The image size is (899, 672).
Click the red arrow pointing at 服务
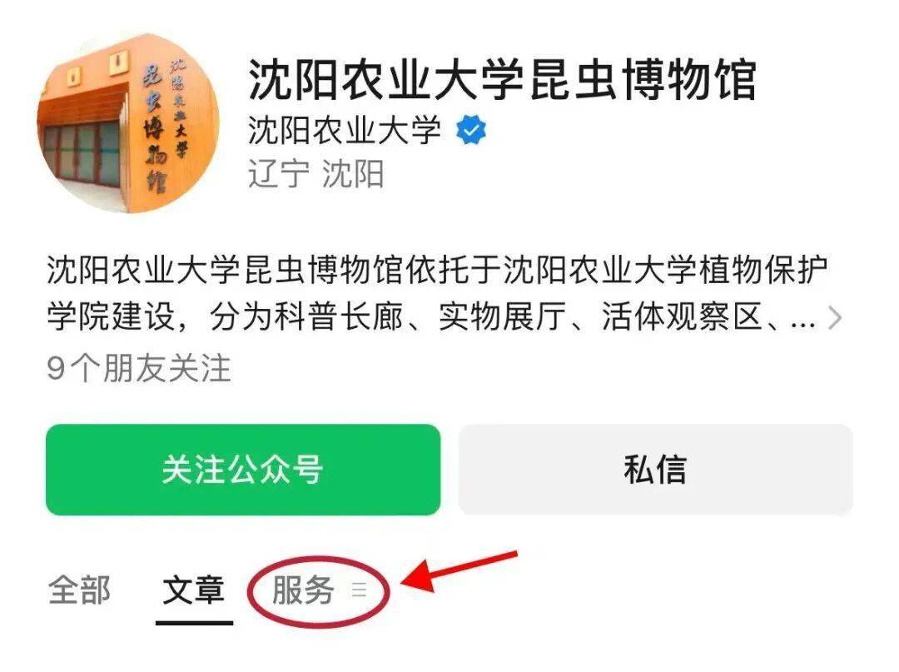(x=459, y=571)
